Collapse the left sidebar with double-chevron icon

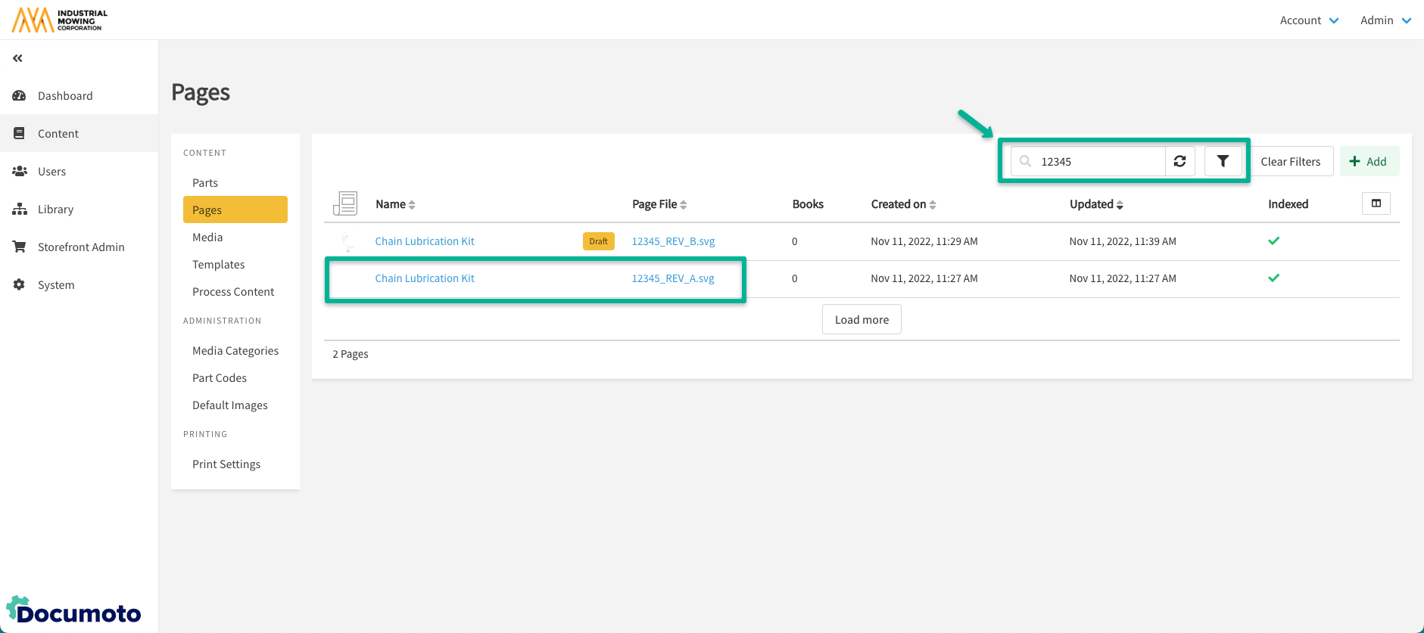click(x=17, y=58)
